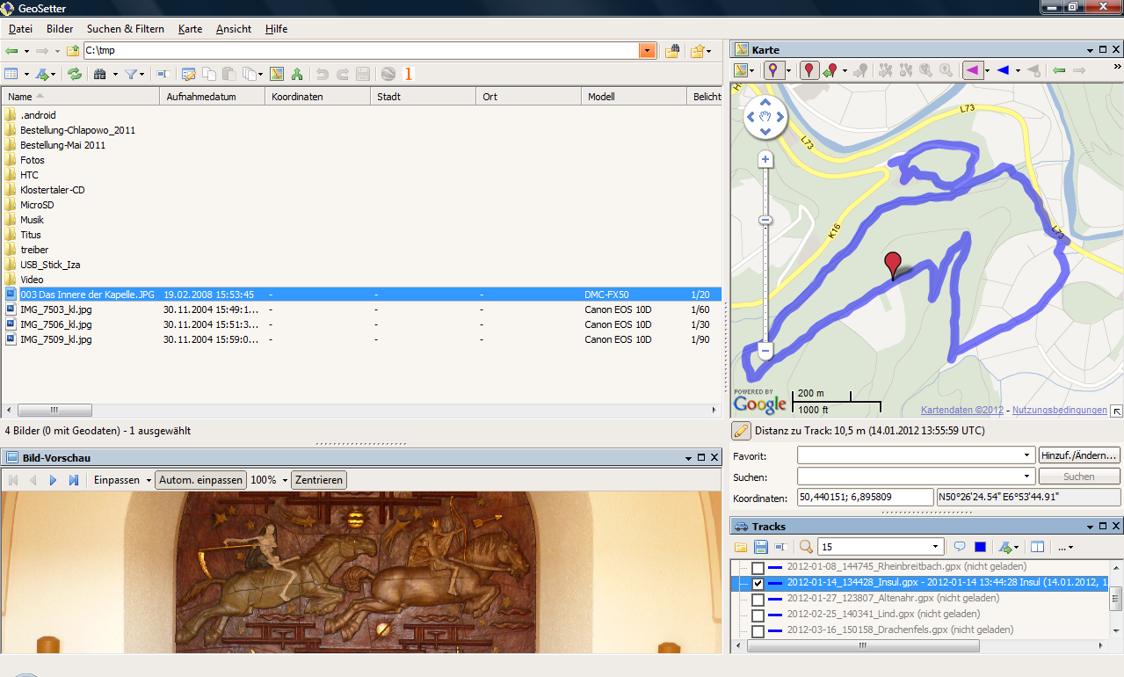
Task: Click the blue track color swatch
Action: point(981,547)
